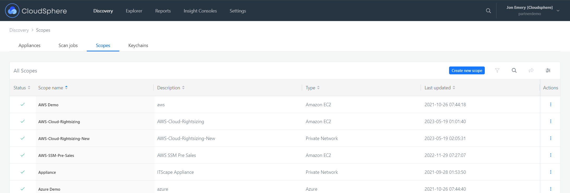Go to Discovery breadcrumb link
Image resolution: width=570 pixels, height=193 pixels.
coord(19,30)
